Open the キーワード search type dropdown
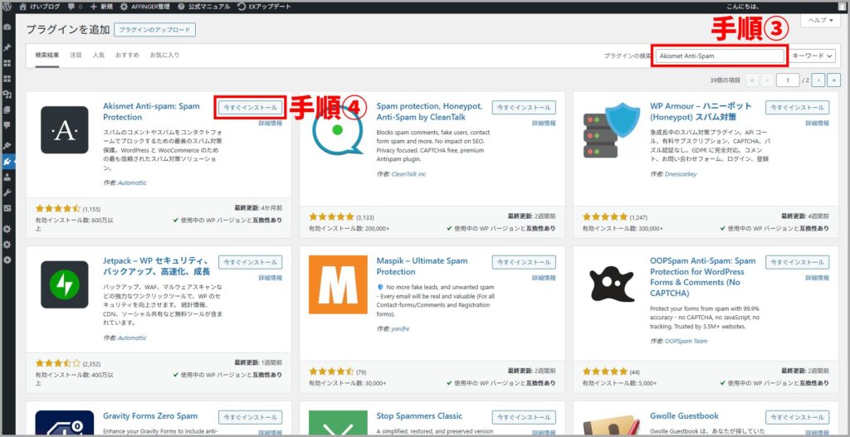The height and width of the screenshot is (437, 850). (812, 56)
